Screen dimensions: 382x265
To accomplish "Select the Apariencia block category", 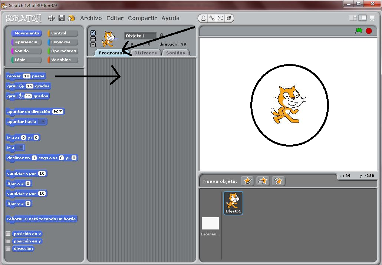I will click(27, 42).
